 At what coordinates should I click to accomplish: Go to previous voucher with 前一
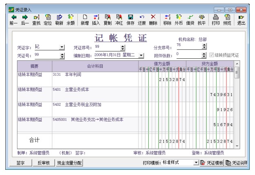[13, 20]
